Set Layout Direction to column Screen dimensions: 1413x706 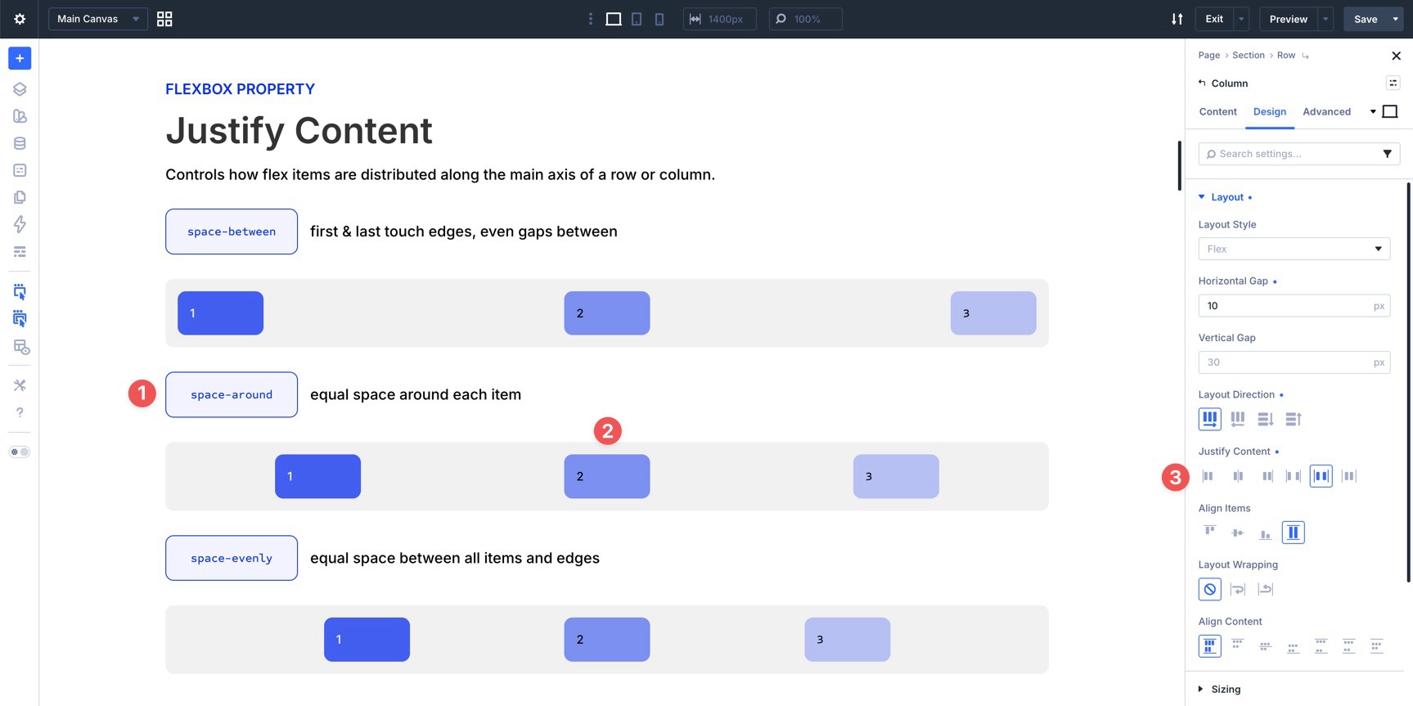click(x=1265, y=419)
